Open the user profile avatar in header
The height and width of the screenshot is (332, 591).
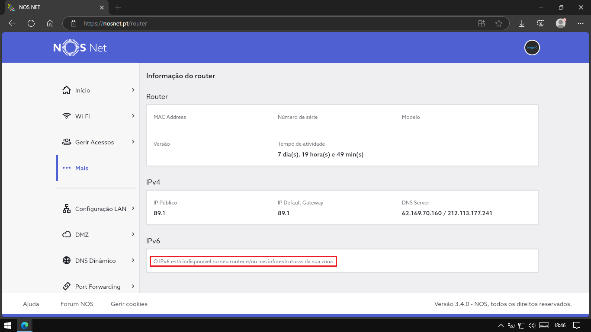532,48
